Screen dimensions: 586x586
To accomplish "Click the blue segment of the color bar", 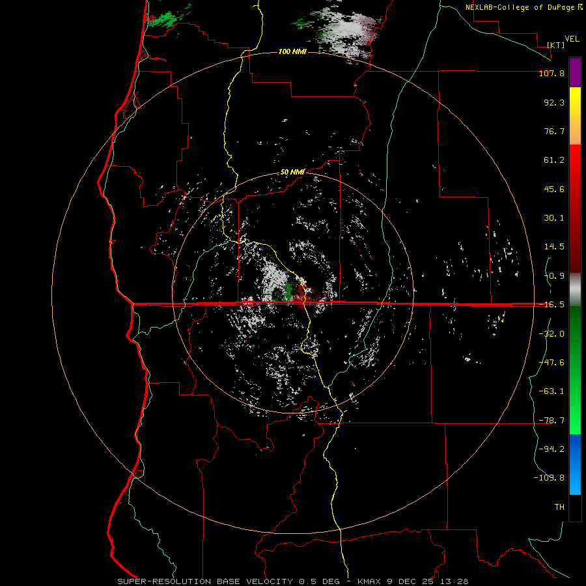I will (x=575, y=464).
